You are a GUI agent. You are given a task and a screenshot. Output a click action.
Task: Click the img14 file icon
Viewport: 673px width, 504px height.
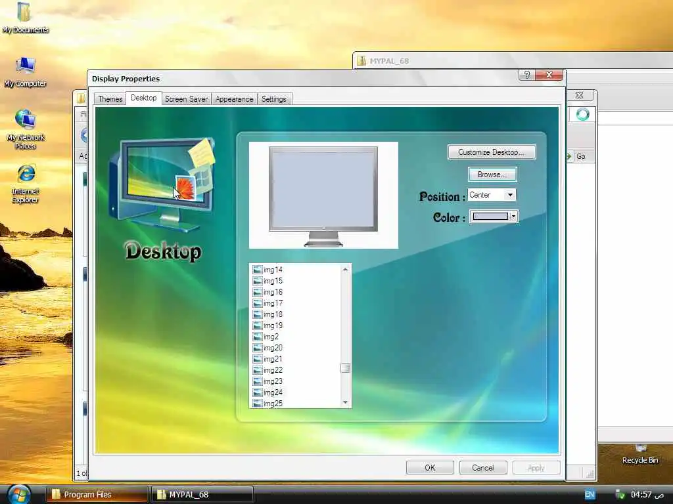[258, 270]
